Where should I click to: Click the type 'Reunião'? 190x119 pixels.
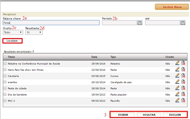click(x=115, y=101)
